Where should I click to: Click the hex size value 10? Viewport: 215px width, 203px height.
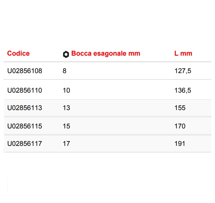(x=66, y=90)
